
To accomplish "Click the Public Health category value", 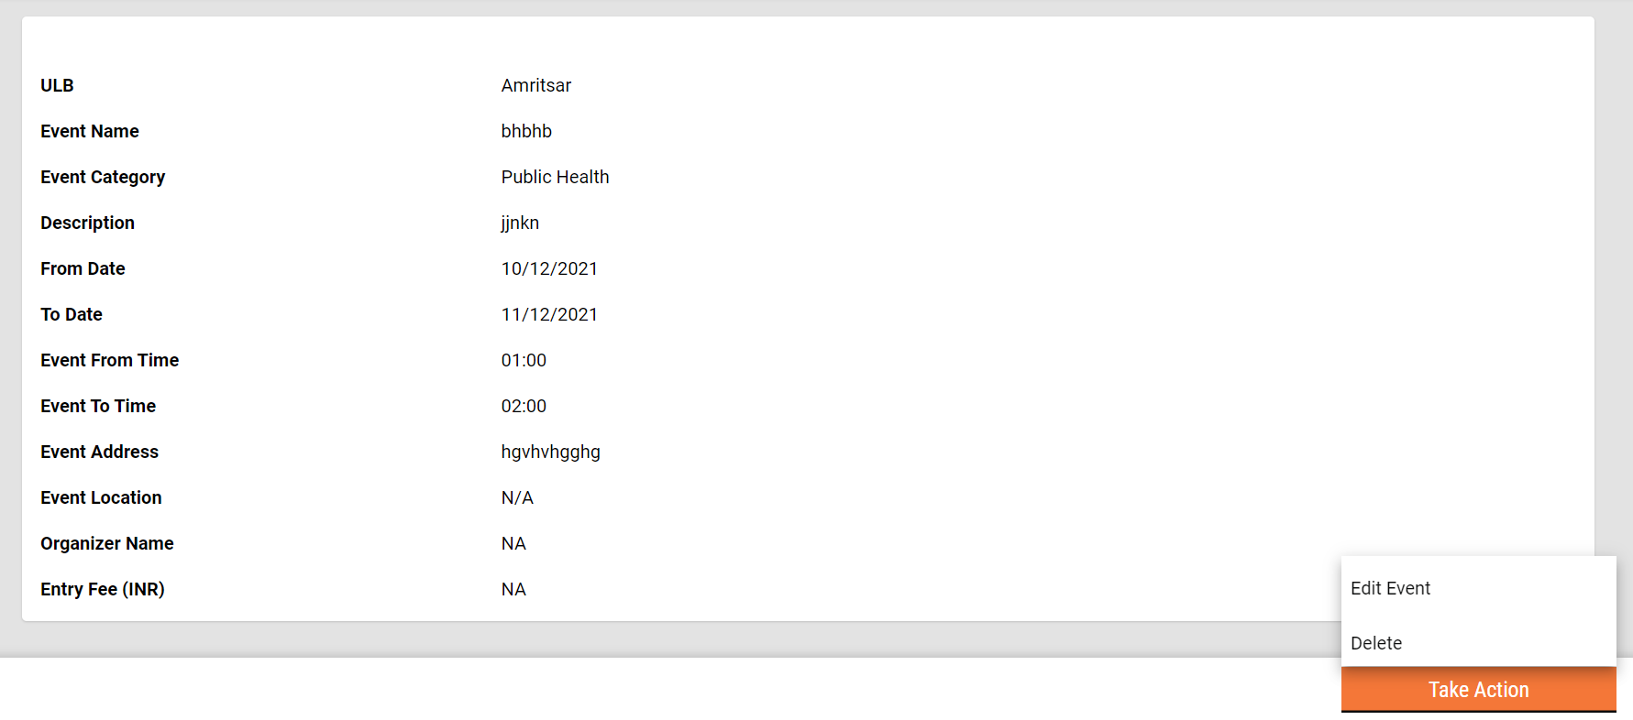I will coord(555,177).
